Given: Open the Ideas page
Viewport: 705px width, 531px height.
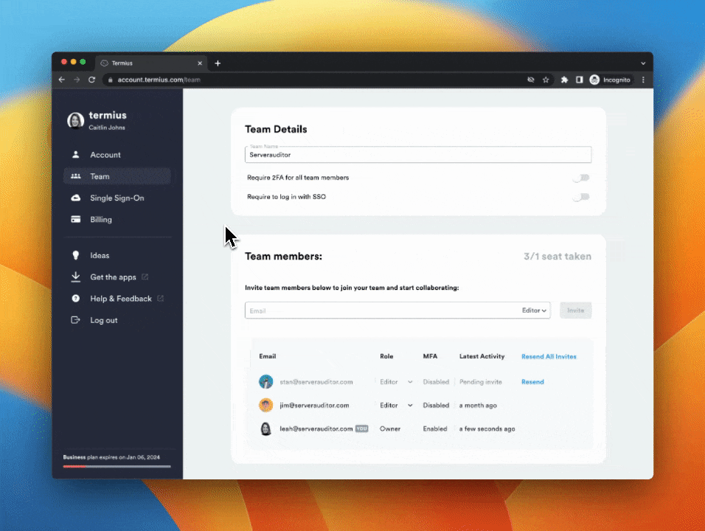Looking at the screenshot, I should (x=117, y=255).
